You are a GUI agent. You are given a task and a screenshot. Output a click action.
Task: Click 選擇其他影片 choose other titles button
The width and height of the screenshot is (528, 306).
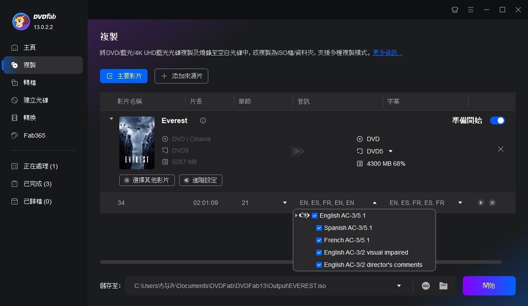[147, 180]
